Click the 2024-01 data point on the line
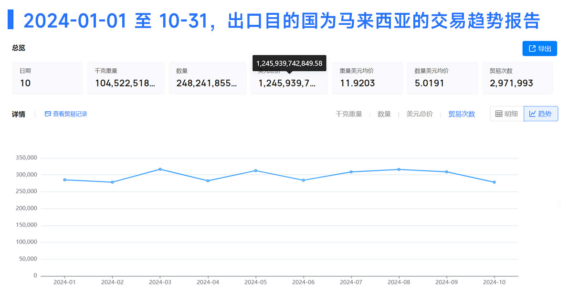 tap(65, 180)
